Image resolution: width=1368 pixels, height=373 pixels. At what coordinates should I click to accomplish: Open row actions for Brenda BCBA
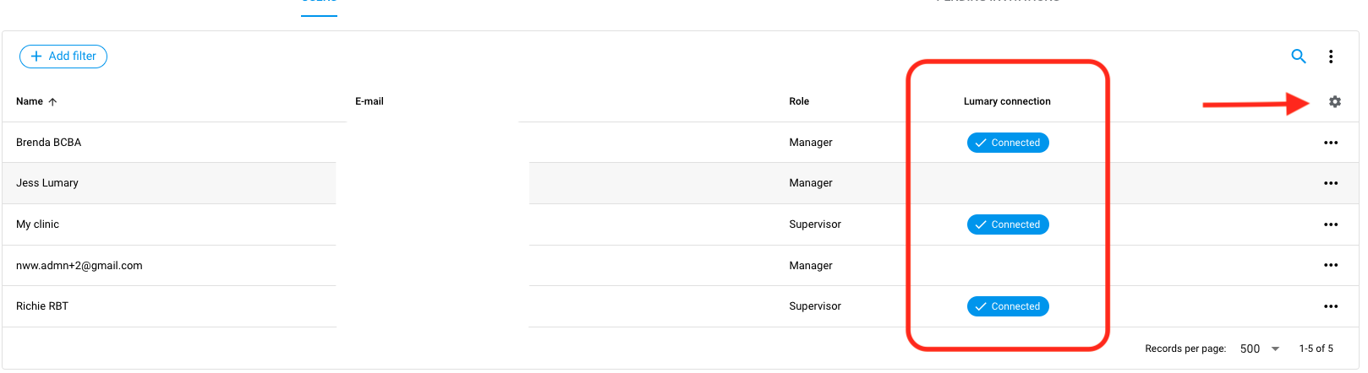(x=1331, y=143)
